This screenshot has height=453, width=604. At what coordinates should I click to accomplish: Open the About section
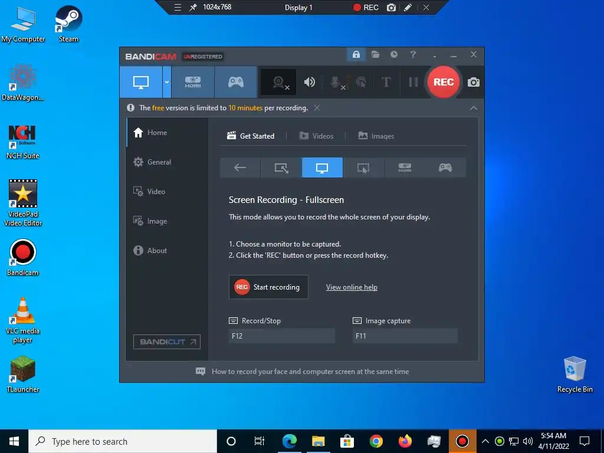coord(168,250)
